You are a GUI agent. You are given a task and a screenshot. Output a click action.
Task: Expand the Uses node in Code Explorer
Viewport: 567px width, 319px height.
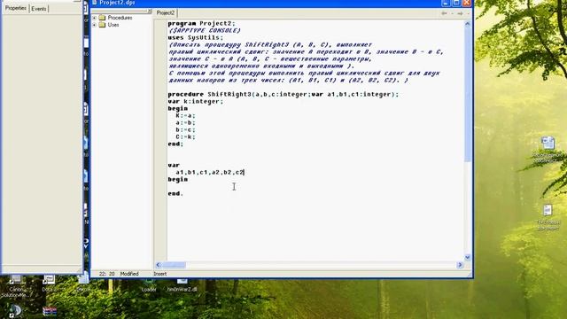95,25
